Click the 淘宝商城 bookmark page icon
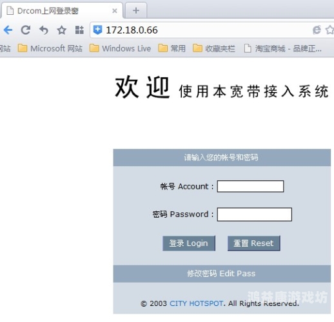 248,48
